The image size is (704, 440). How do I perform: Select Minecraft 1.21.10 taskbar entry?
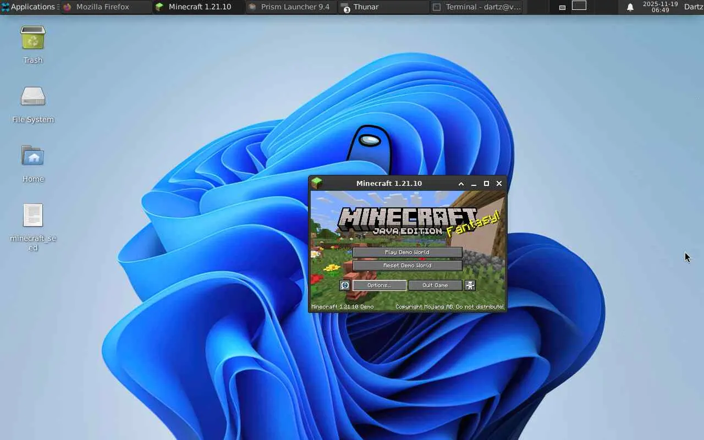(x=198, y=7)
